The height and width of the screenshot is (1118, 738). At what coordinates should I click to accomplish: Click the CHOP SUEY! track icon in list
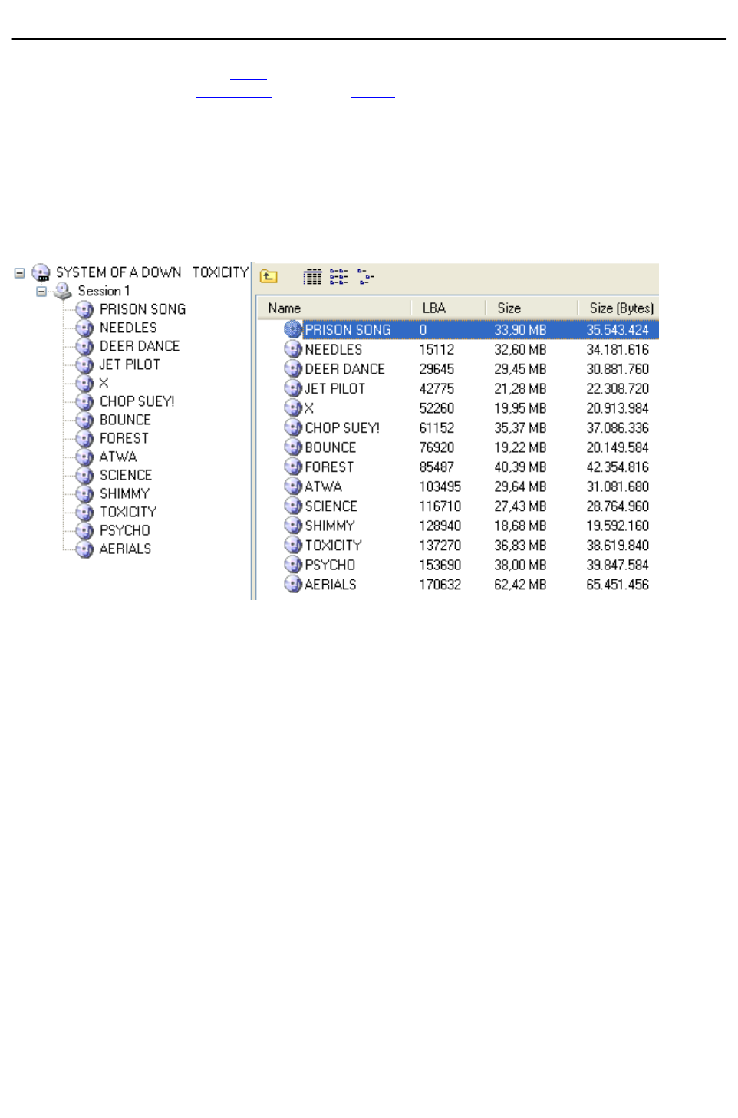point(293,427)
